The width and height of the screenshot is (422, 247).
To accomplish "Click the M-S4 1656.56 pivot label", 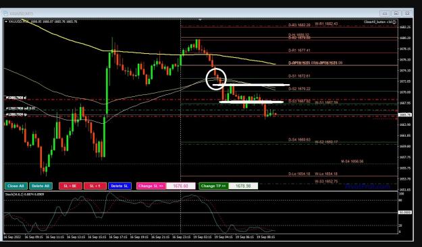I will click(x=352, y=161).
